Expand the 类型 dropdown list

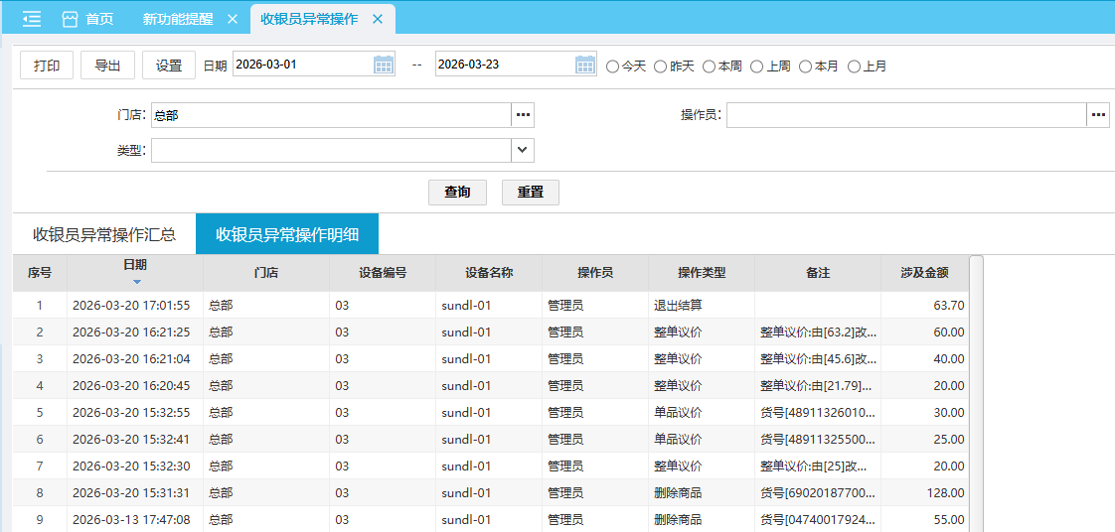pyautogui.click(x=523, y=150)
